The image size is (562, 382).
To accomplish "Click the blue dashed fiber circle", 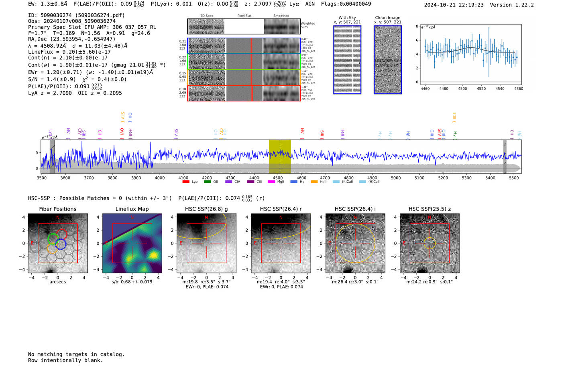I will click(x=61, y=244).
